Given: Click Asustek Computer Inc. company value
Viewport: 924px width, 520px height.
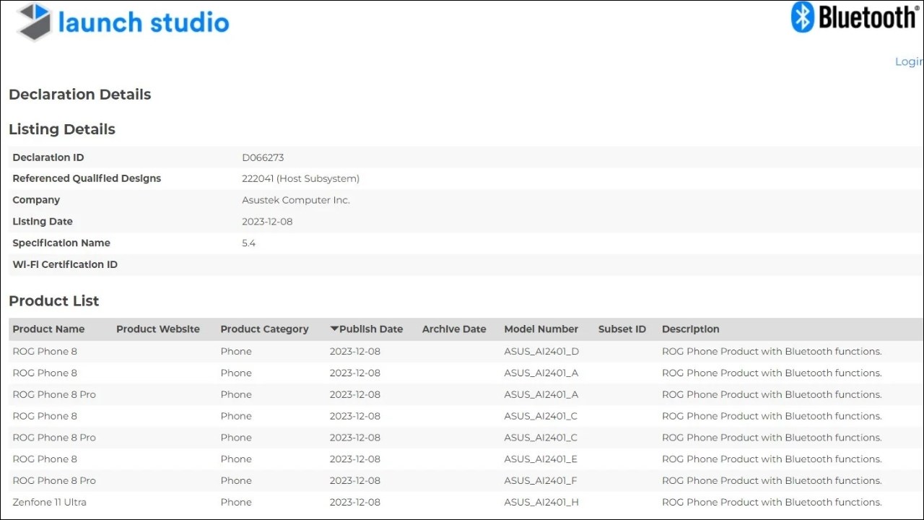Looking at the screenshot, I should (x=295, y=200).
